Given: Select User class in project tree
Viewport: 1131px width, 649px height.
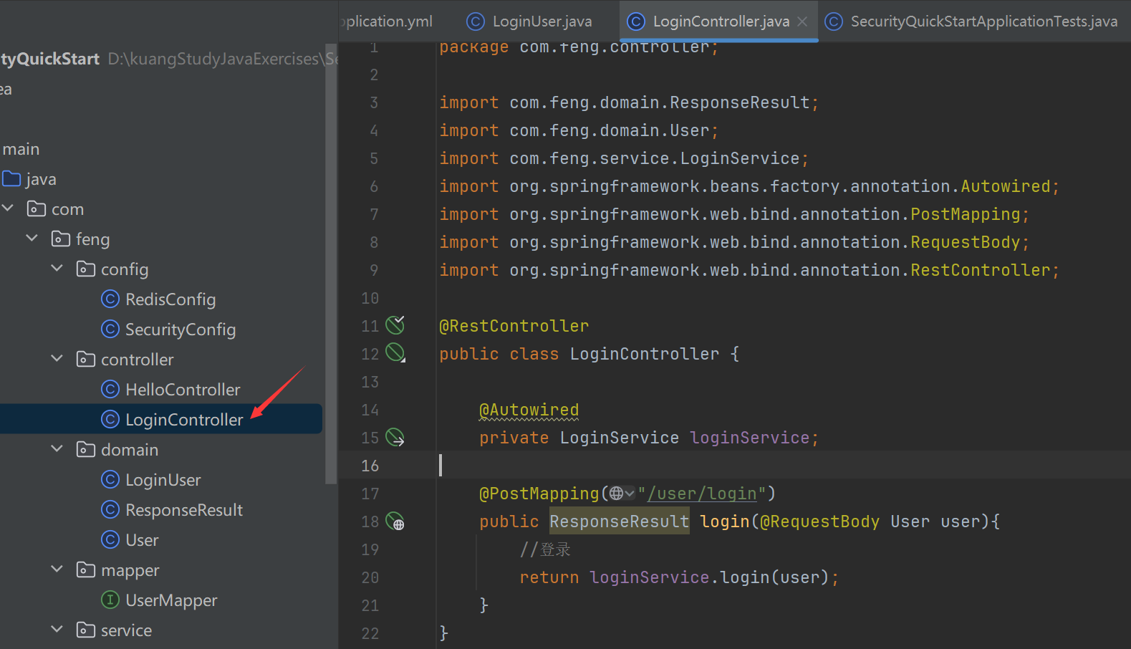Looking at the screenshot, I should 142,539.
